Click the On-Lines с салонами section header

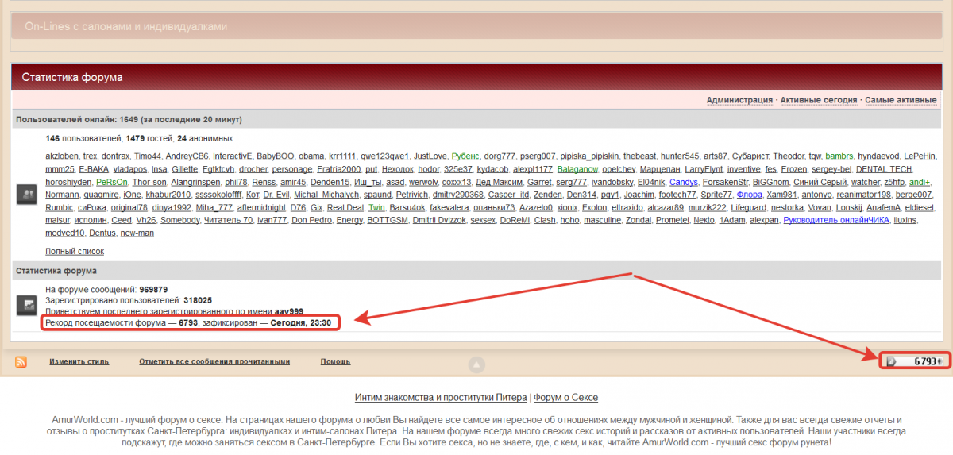click(x=476, y=26)
